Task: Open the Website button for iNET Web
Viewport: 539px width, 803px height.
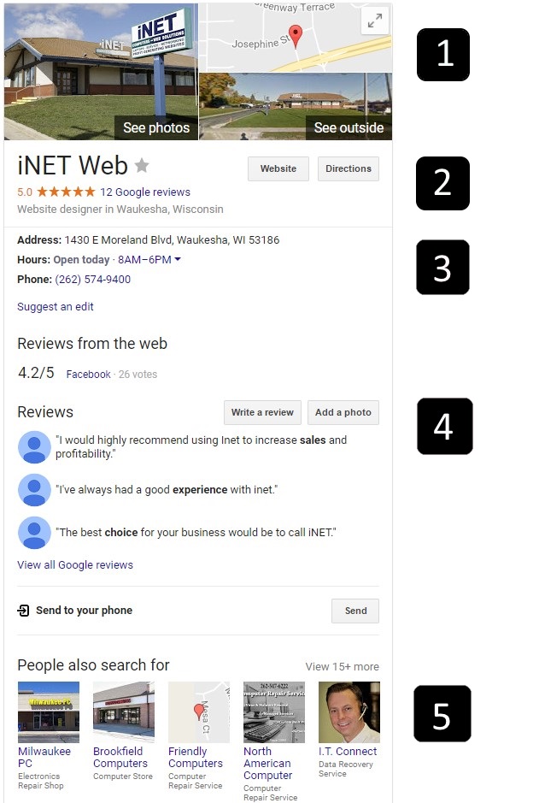Action: pos(278,169)
